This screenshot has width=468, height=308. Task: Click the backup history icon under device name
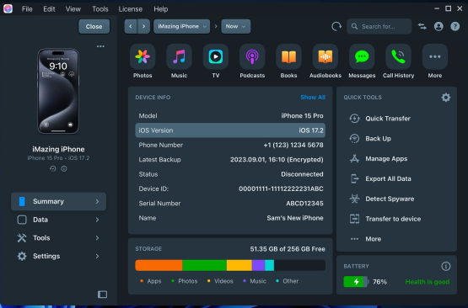coord(53,168)
